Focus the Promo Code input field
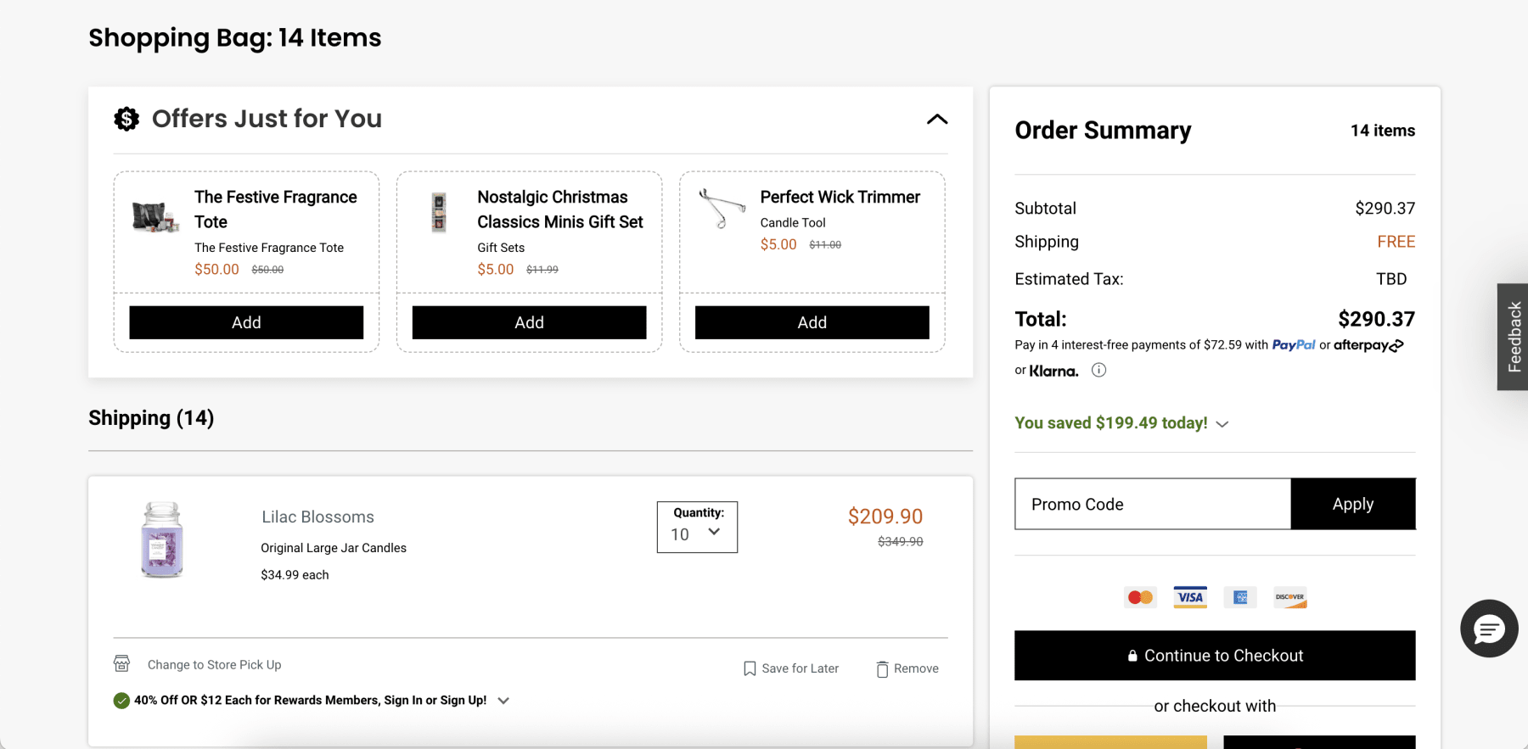Screen dimensions: 1528x749 click(x=1152, y=504)
